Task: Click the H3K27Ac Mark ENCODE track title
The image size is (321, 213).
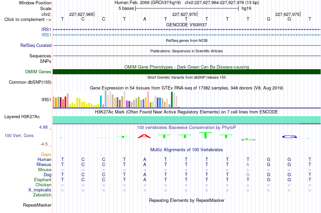Action: click(187, 112)
